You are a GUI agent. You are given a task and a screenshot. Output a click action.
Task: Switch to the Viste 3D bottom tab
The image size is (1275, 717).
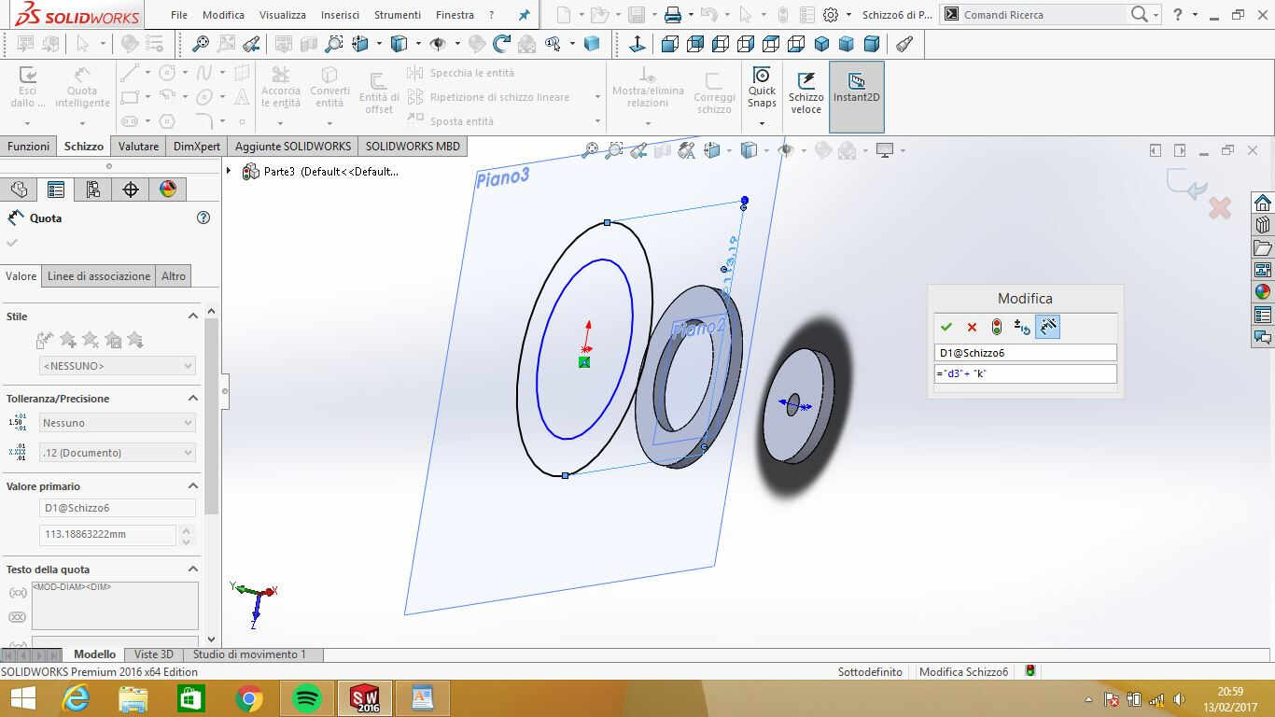click(x=153, y=654)
